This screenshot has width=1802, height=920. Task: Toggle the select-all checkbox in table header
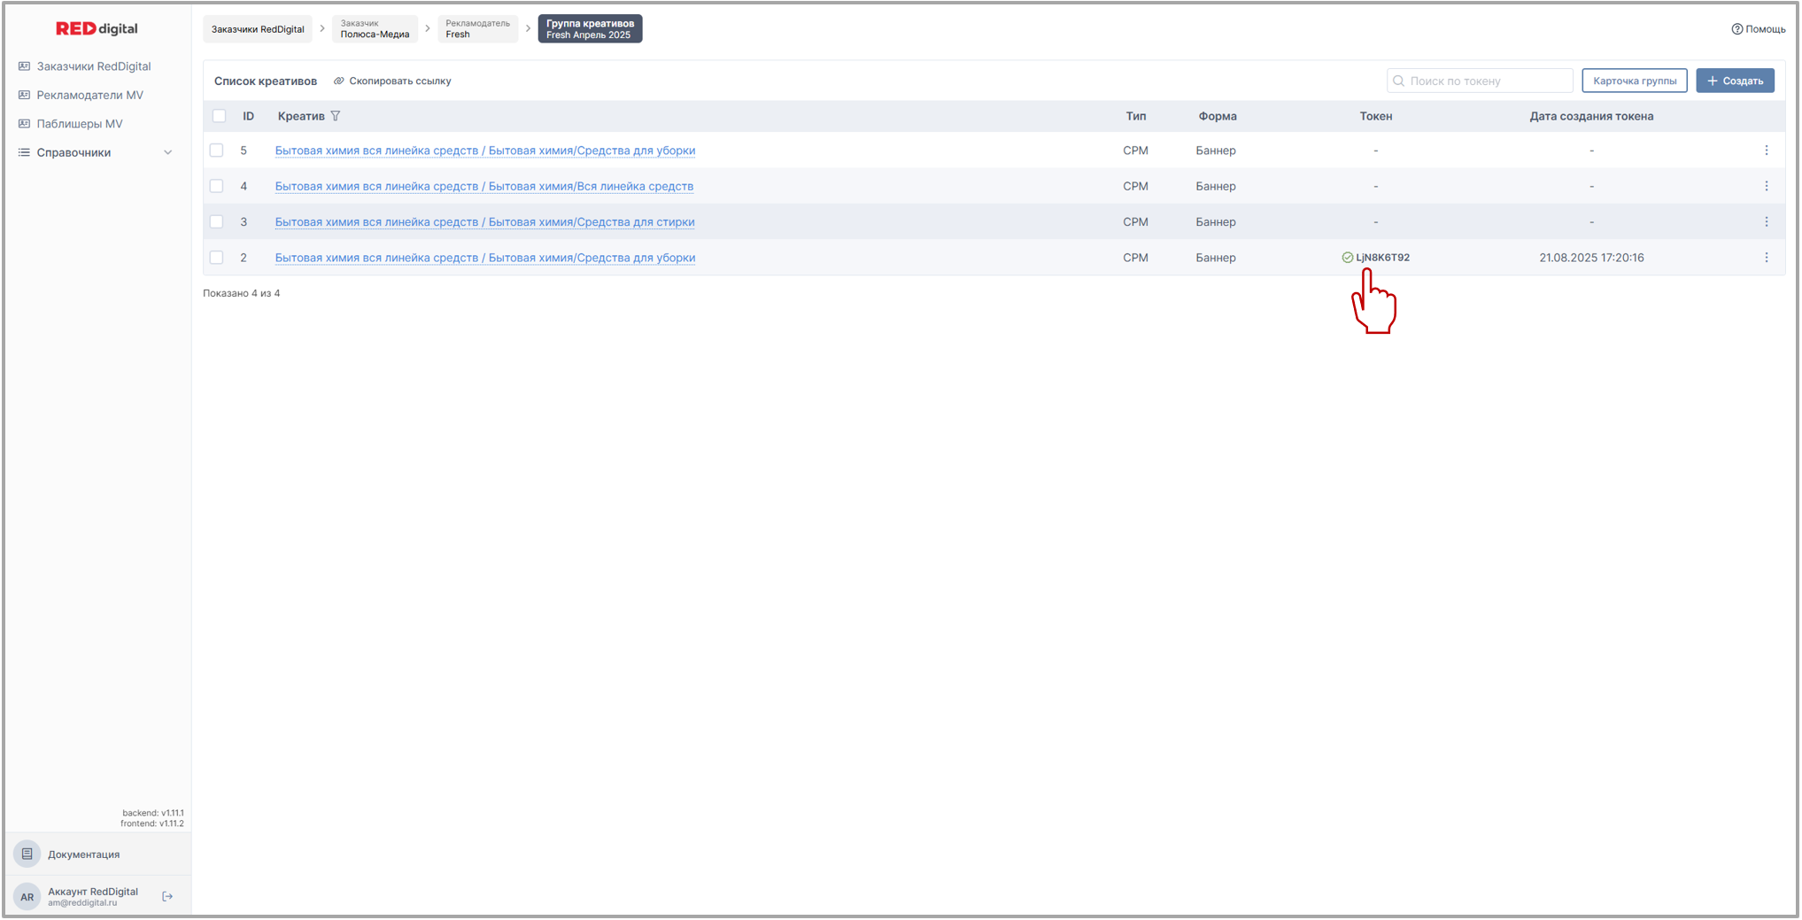[x=220, y=116]
